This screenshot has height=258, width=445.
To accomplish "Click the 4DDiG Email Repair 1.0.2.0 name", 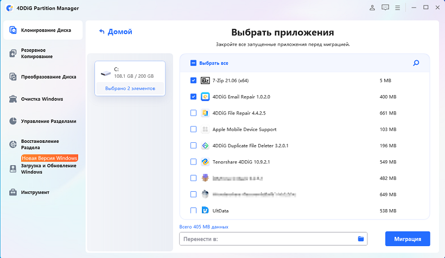I will tap(241, 97).
